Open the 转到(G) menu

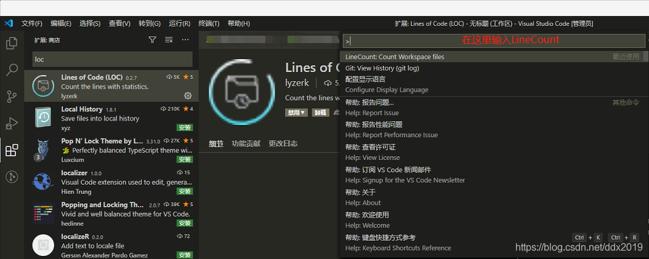[150, 23]
